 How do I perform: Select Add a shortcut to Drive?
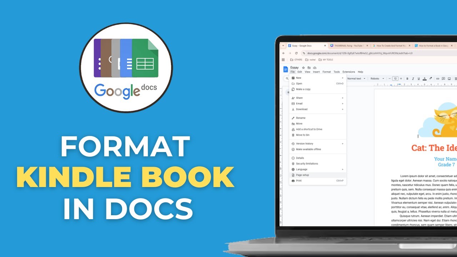[x=318, y=129]
